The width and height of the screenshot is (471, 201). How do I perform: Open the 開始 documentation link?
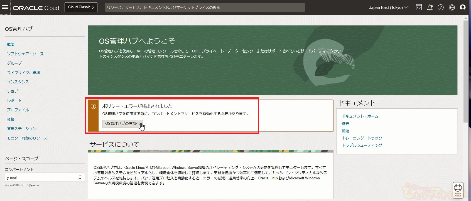(345, 131)
